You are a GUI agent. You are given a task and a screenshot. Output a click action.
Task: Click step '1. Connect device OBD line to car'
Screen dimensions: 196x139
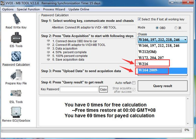click(74, 41)
